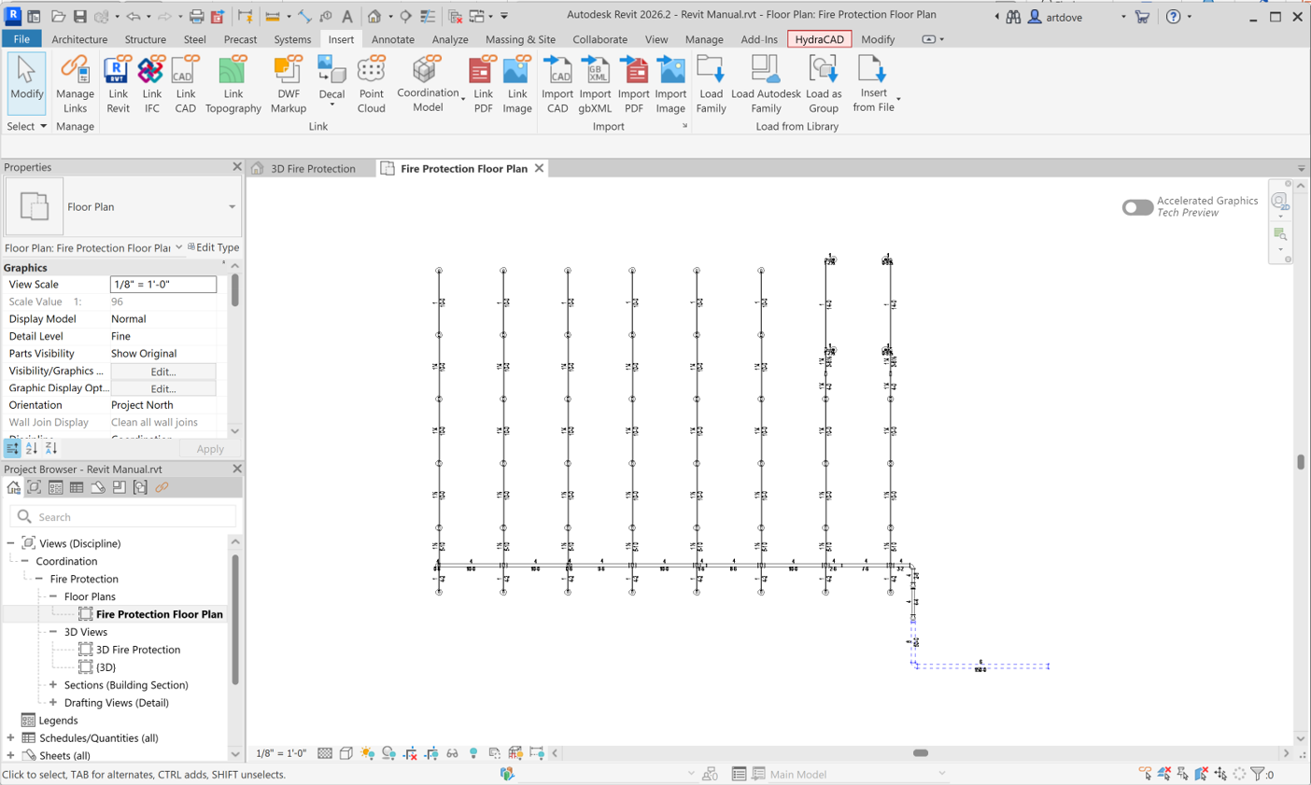
Task: Click Reveal Hidden Elements lightbulb
Action: click(473, 752)
